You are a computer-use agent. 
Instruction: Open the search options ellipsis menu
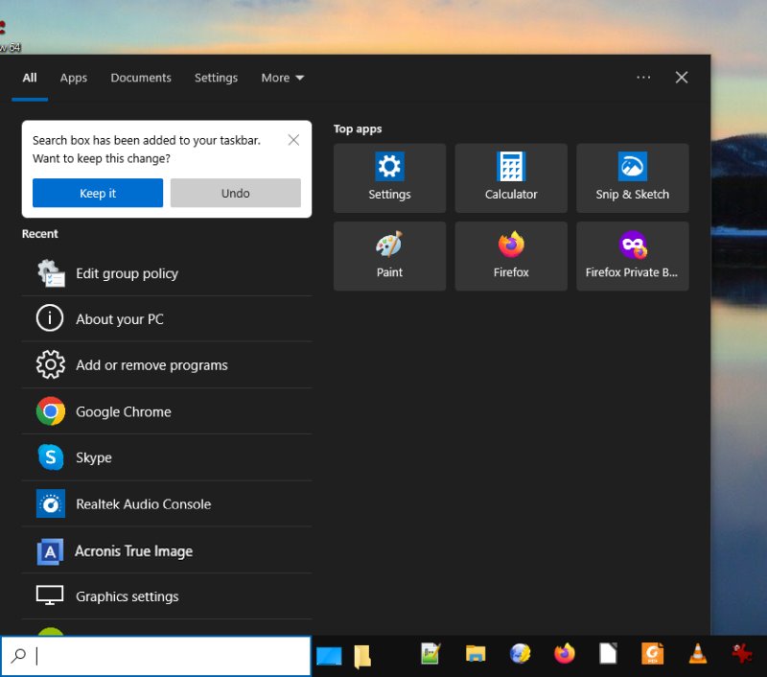tap(643, 78)
